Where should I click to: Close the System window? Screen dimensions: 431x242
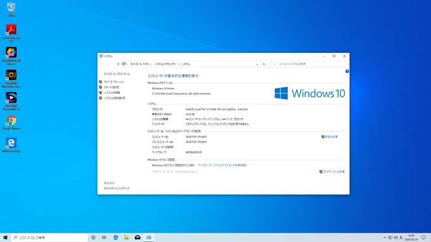click(344, 56)
